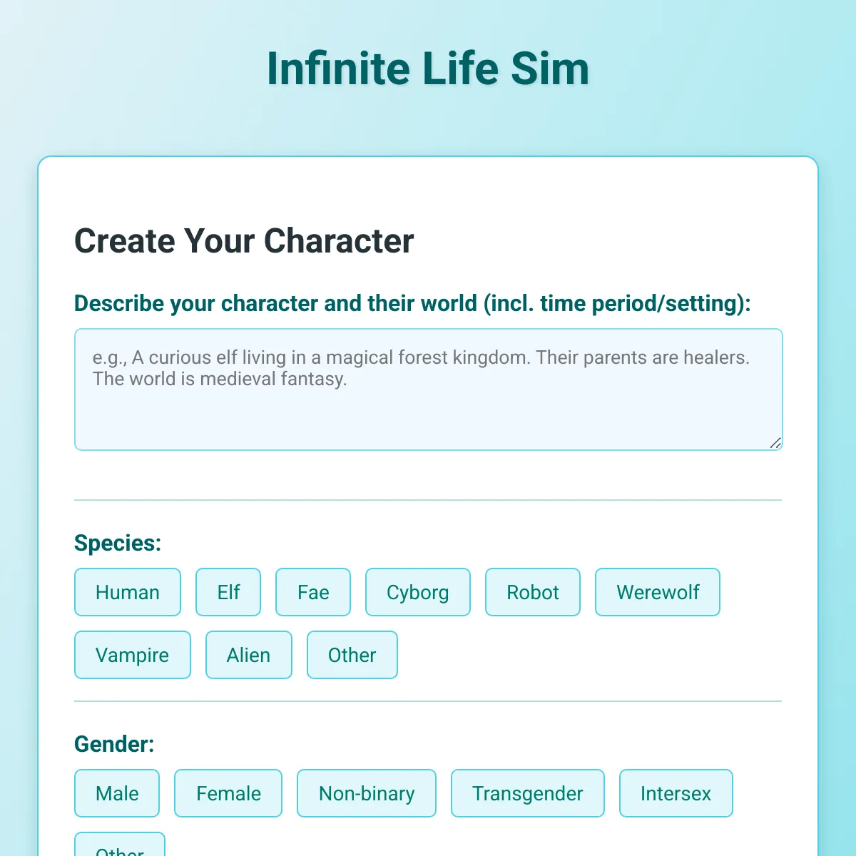This screenshot has height=856, width=856.
Task: Pick the Fae species chip
Action: (313, 592)
